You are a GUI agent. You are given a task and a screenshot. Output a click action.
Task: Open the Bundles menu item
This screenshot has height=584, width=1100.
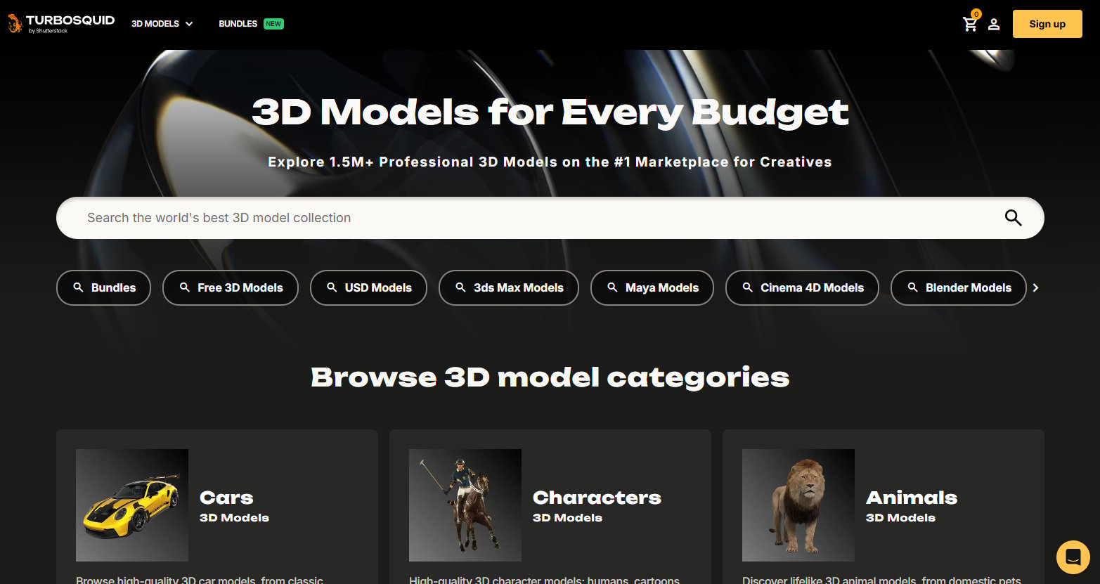coord(238,24)
